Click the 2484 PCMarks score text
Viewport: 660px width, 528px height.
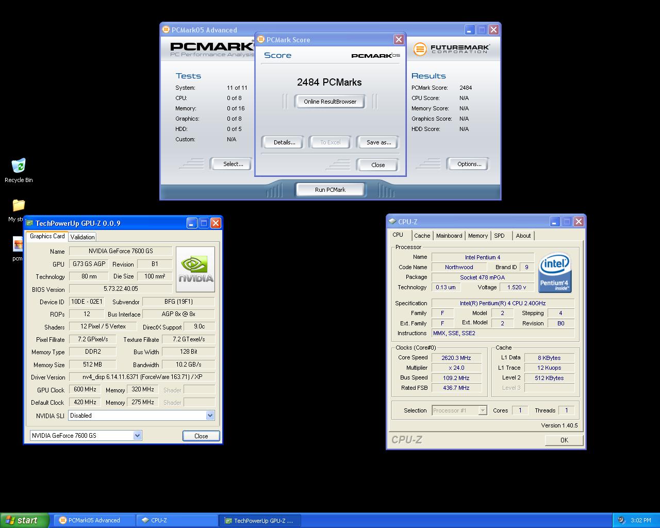pos(329,82)
